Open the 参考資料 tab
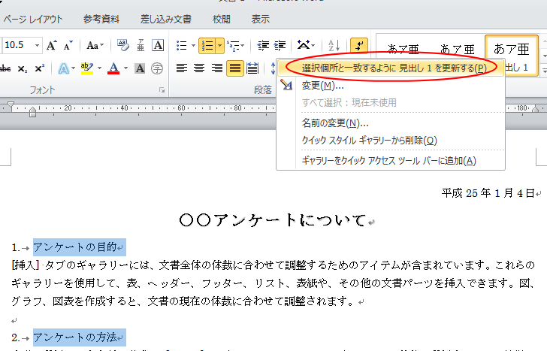This screenshot has width=547, height=351. tap(101, 20)
